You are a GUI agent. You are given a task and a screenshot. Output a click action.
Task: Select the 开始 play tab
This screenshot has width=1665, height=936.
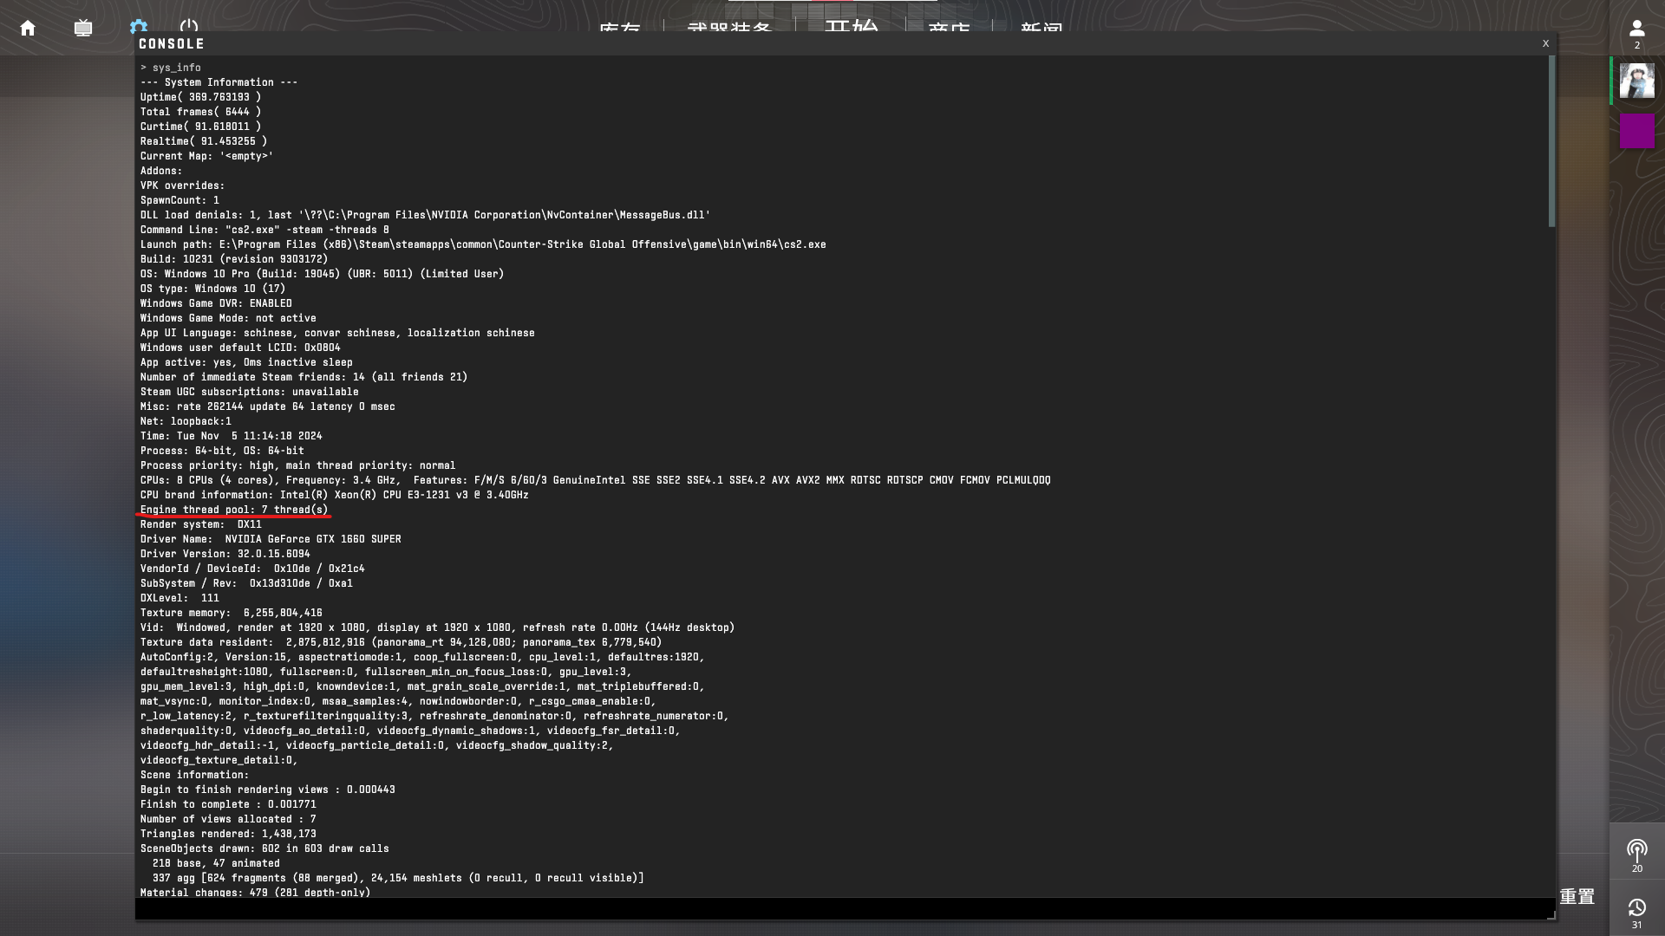tap(851, 26)
